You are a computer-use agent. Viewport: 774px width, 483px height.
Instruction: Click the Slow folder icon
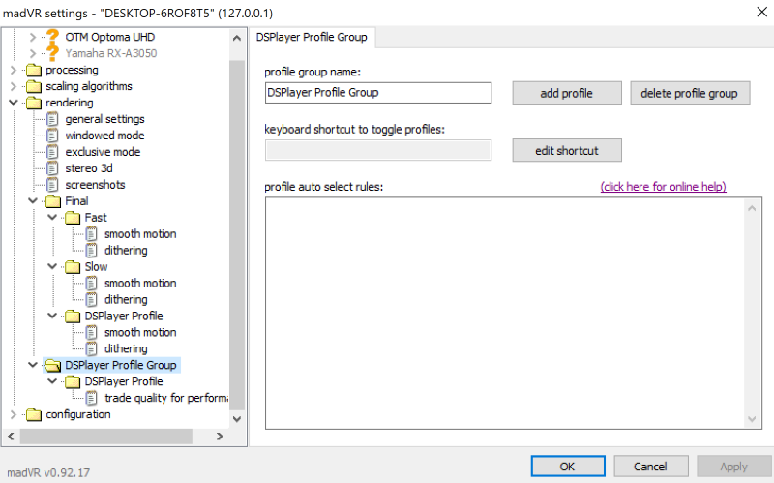coord(73,267)
